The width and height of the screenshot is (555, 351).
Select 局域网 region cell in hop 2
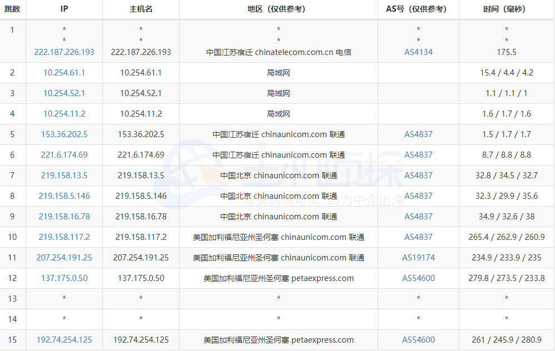[x=279, y=73]
